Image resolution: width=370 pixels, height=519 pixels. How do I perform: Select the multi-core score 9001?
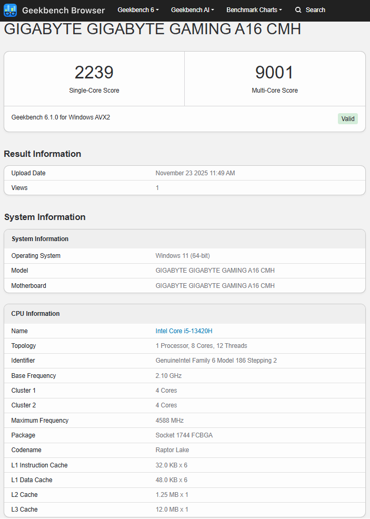274,73
